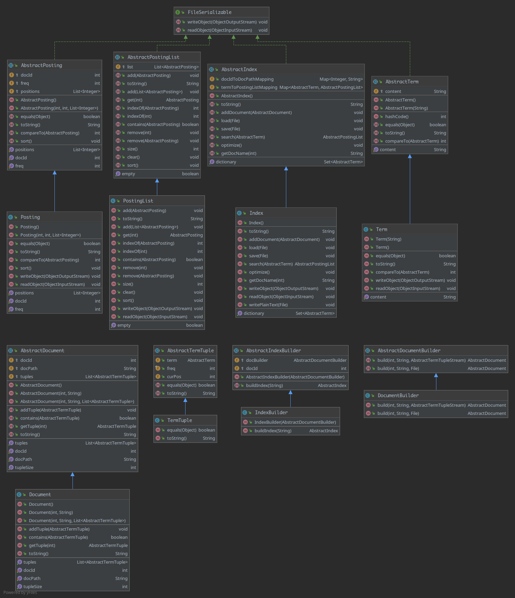Select the PostingList node title
The height and width of the screenshot is (598, 515).
[138, 201]
